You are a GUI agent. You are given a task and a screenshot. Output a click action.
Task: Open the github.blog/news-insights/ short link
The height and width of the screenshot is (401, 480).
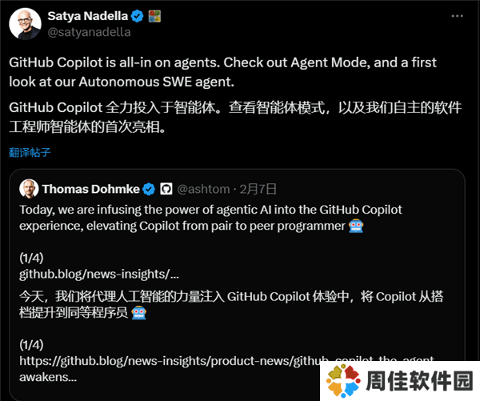(99, 274)
